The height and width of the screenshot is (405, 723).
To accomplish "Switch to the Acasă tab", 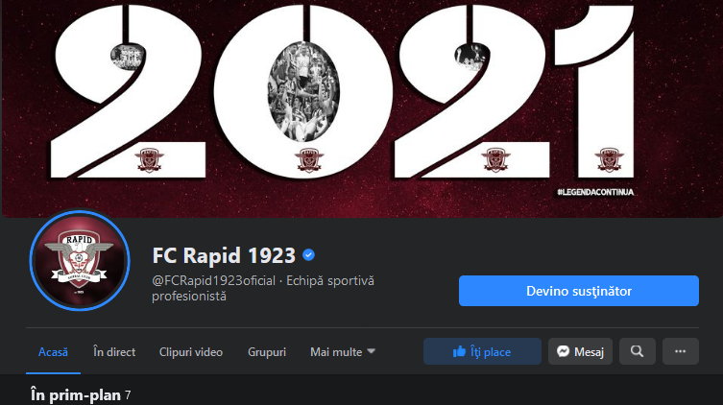I will click(x=53, y=352).
